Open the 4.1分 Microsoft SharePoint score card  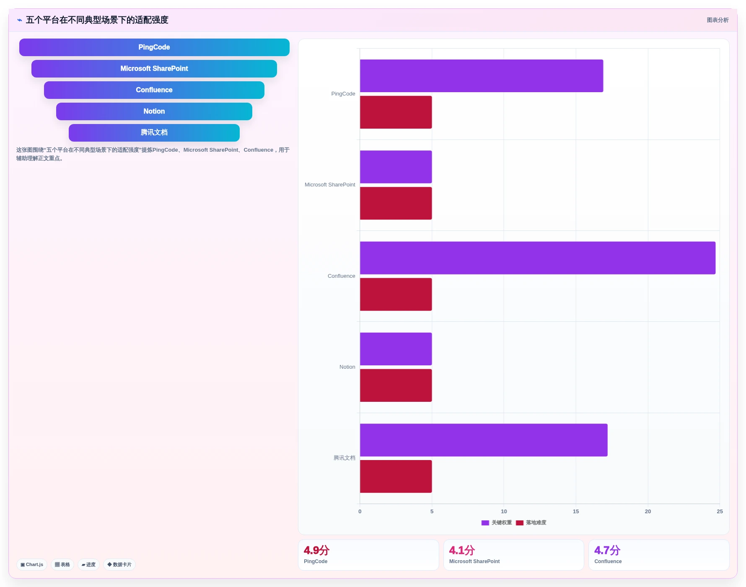coord(514,555)
